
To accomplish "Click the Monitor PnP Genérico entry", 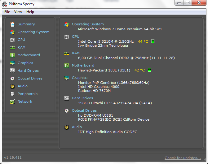I will [x=114, y=83].
